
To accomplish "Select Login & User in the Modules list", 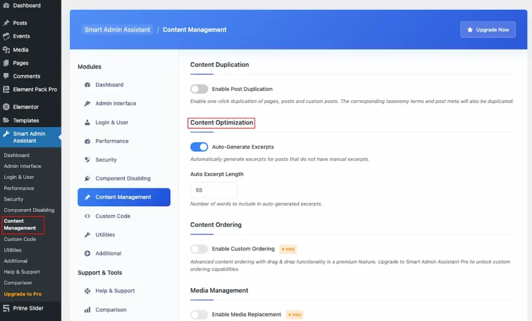I will coord(124,122).
